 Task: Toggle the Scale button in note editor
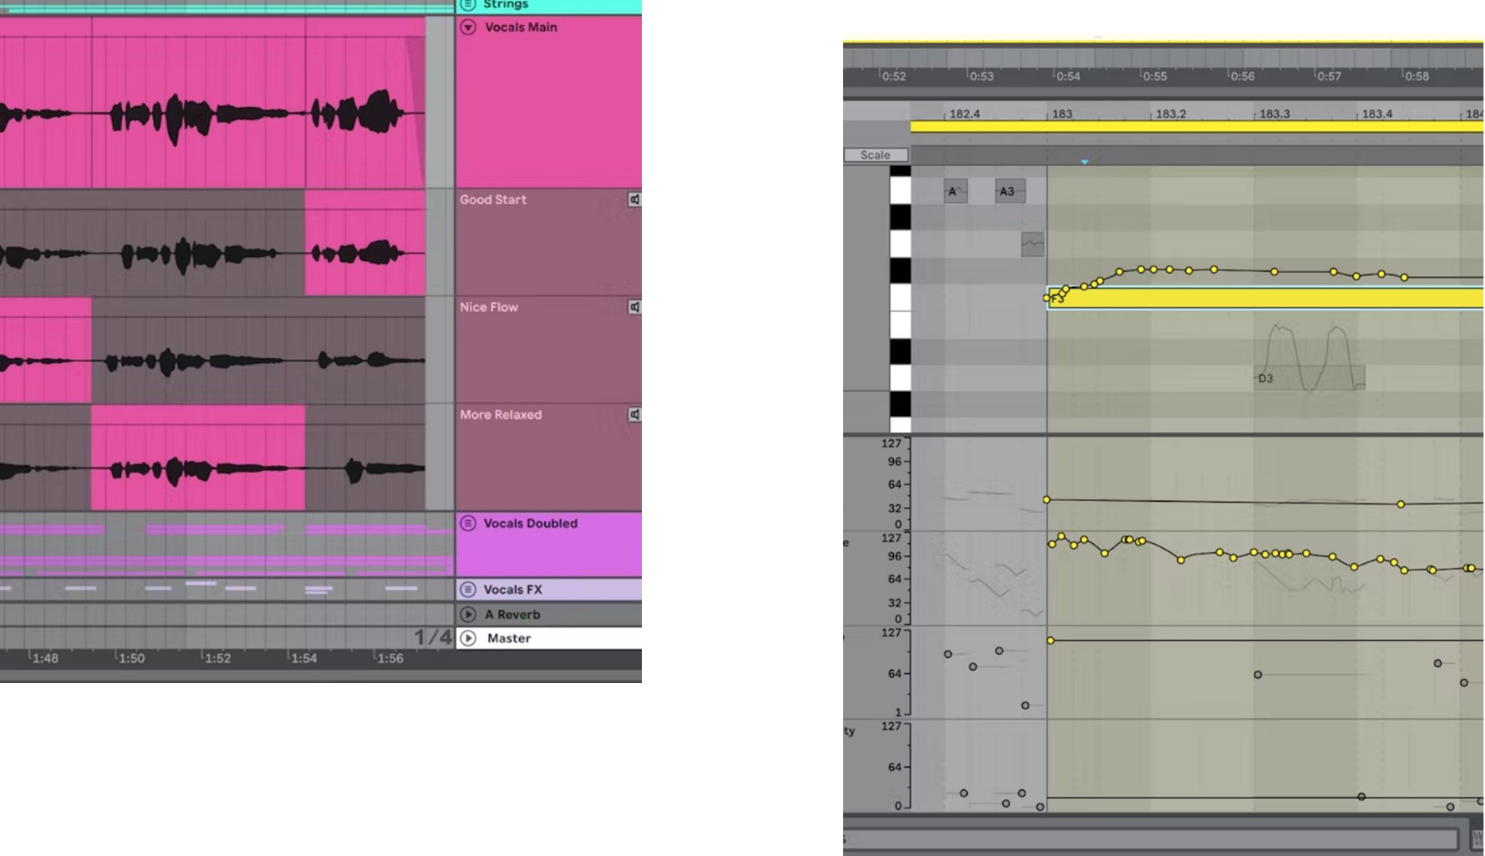(875, 155)
